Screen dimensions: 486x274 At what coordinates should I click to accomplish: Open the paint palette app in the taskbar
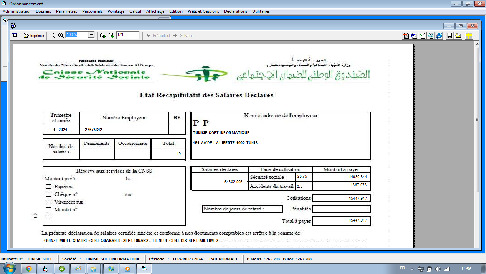pyautogui.click(x=78, y=268)
